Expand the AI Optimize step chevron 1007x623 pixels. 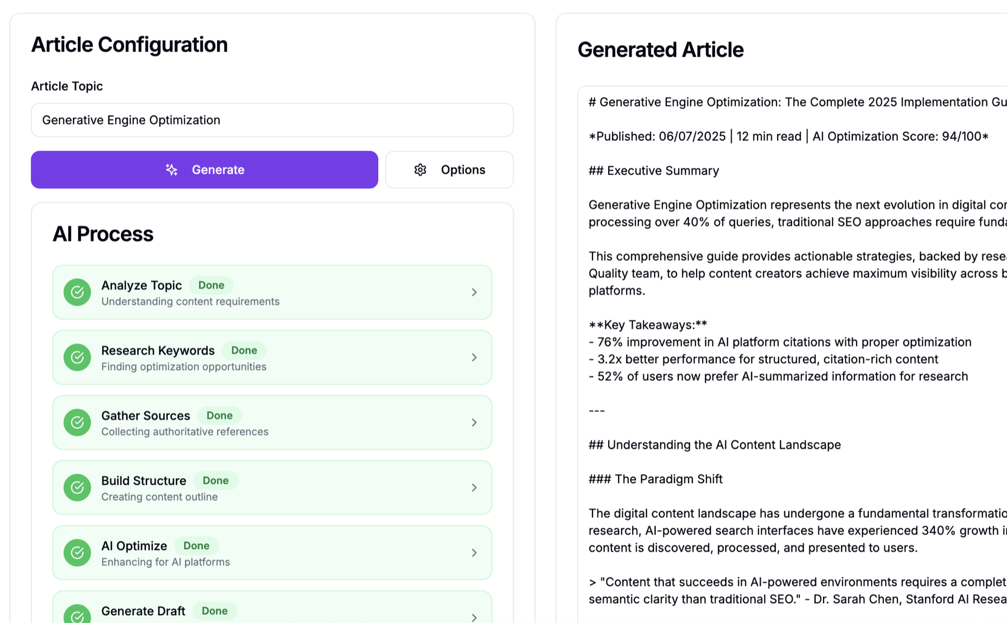point(474,553)
